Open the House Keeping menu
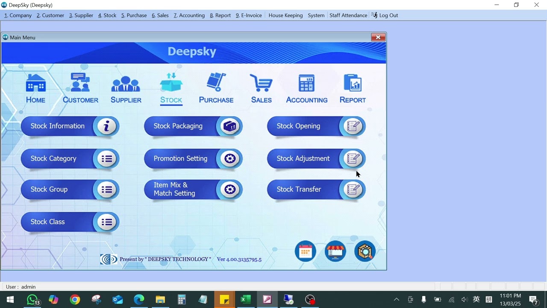This screenshot has width=547, height=308. pos(285,15)
